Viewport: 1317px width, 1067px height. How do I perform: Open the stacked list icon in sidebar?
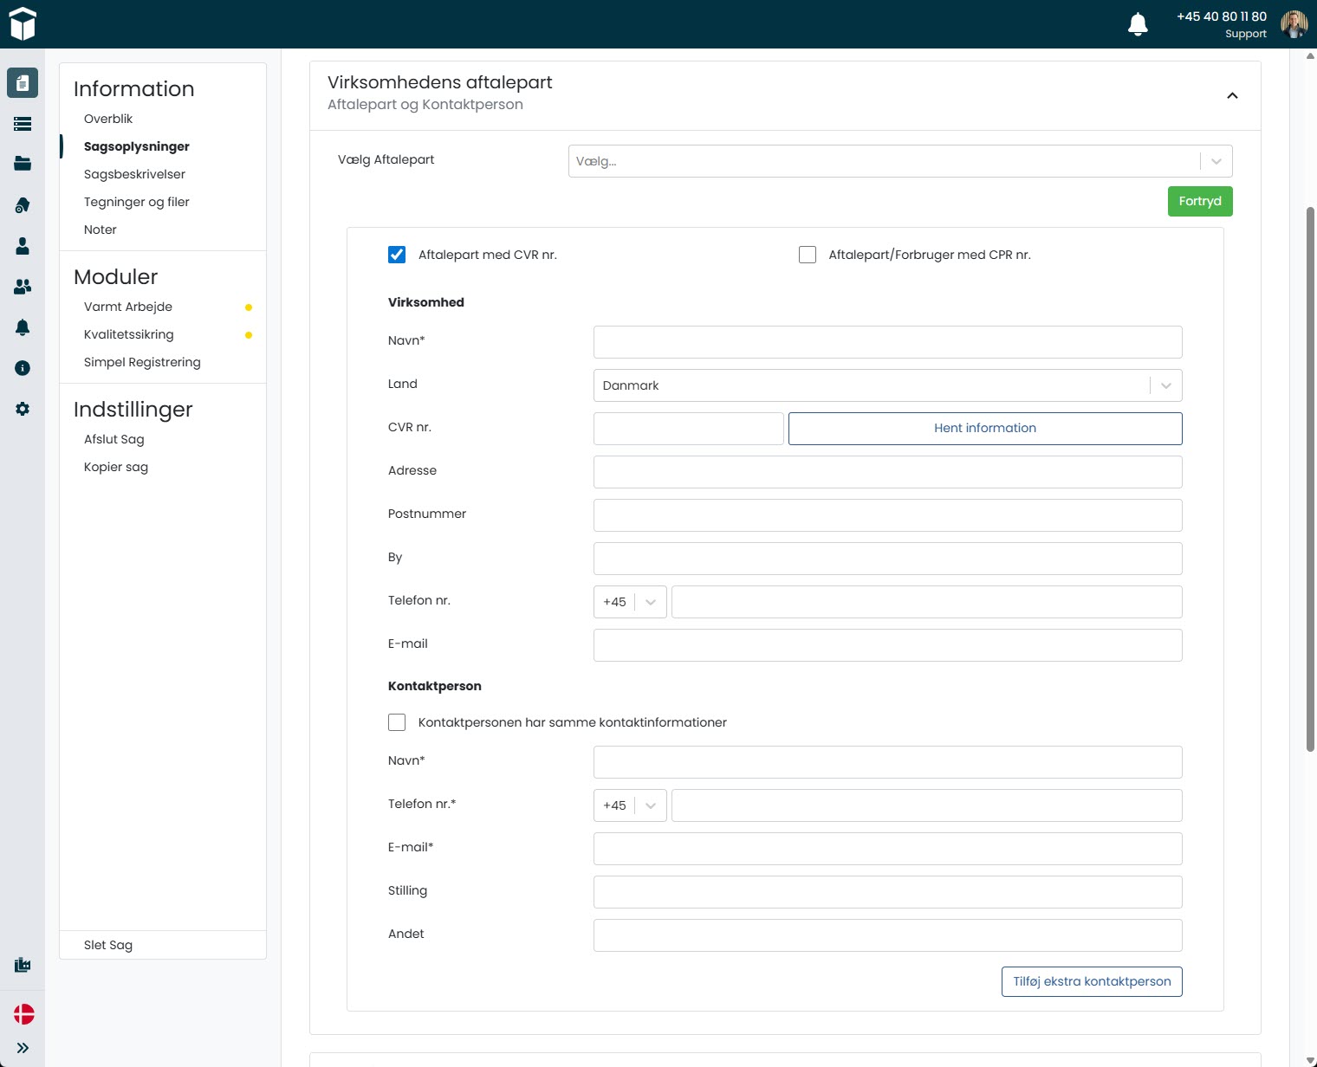pos(23,124)
